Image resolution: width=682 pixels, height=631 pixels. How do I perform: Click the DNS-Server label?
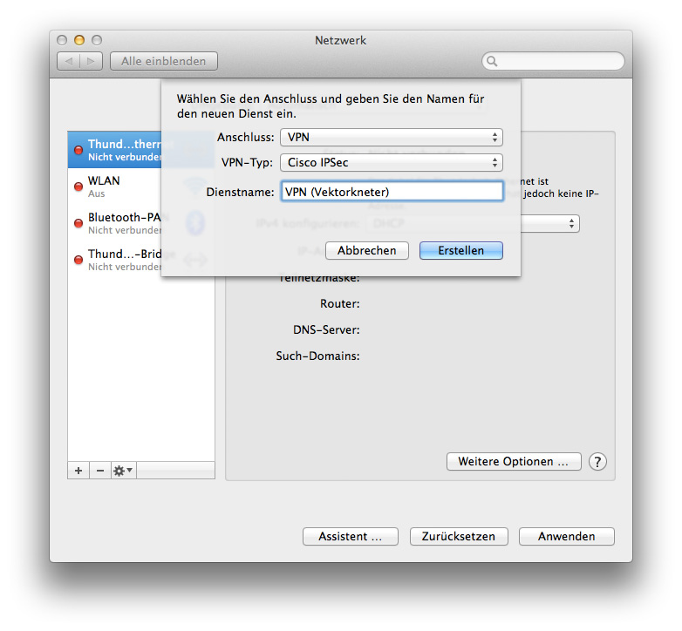click(326, 329)
